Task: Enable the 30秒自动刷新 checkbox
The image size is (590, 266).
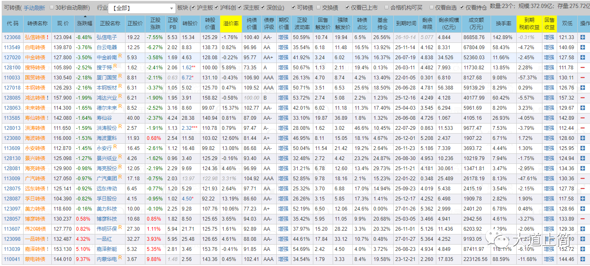Action: point(52,8)
